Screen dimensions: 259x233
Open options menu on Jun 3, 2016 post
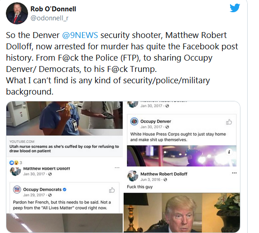(234, 173)
